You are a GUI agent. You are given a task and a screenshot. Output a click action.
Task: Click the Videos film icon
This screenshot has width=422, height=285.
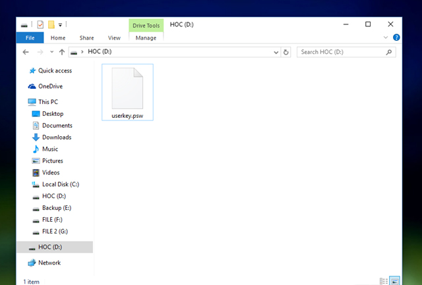pyautogui.click(x=36, y=172)
